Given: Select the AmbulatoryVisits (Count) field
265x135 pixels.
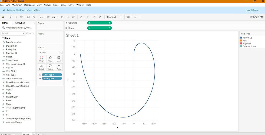Looking at the screenshot, I should [18, 119].
